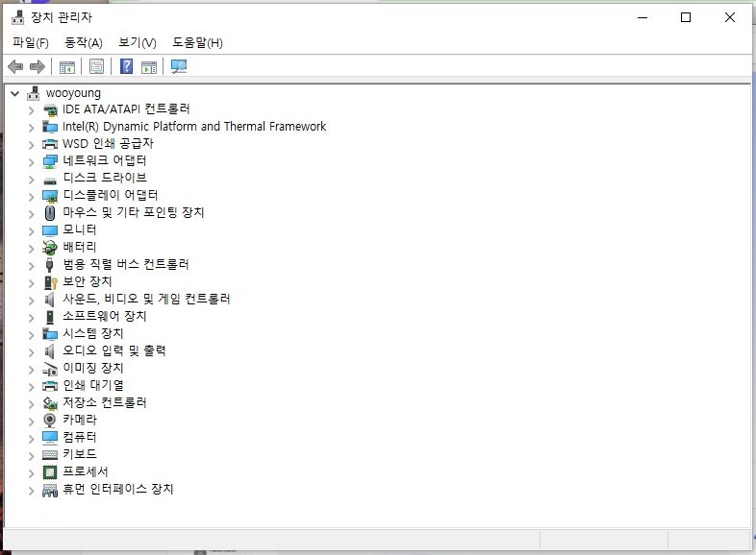Click the USB icon for 범용 직렬 버스 컨트롤러
756x555 pixels.
tap(49, 265)
